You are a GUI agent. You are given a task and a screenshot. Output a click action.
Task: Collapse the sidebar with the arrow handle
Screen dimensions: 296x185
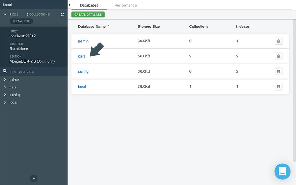click(x=70, y=5)
